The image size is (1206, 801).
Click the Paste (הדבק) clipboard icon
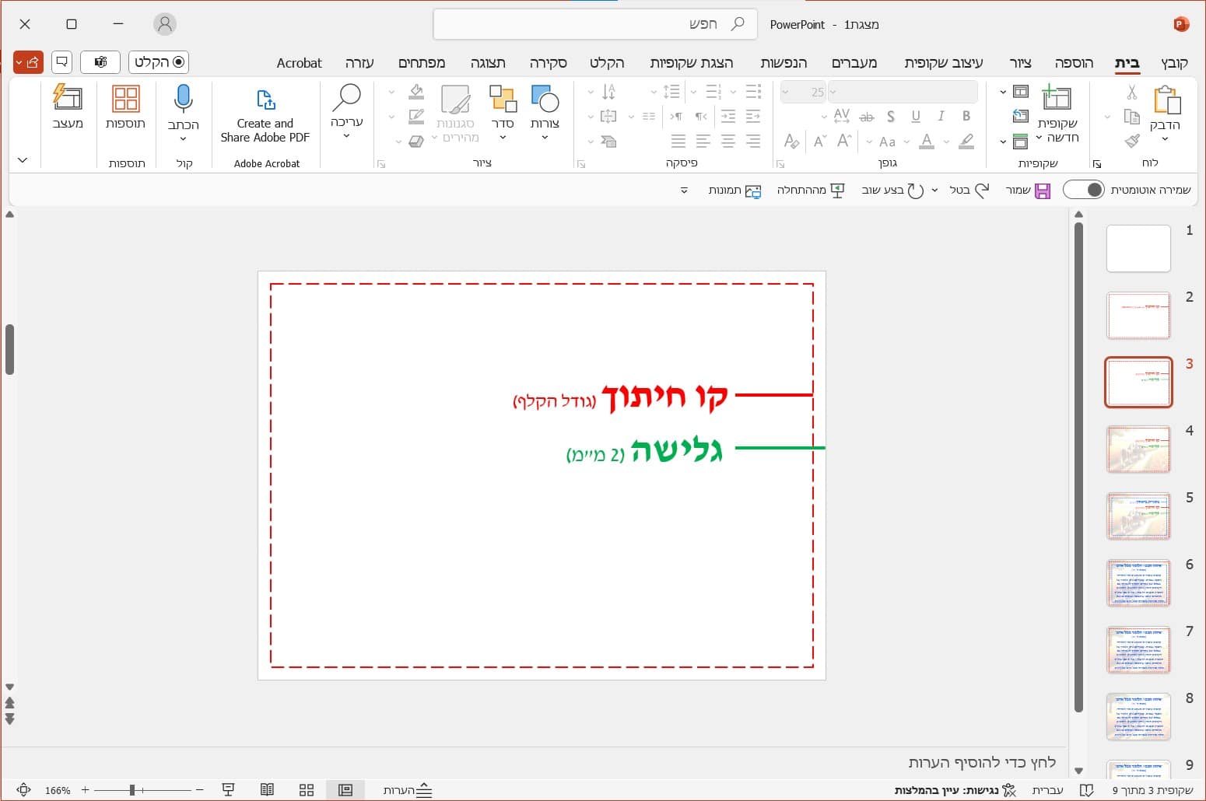pos(1166,100)
